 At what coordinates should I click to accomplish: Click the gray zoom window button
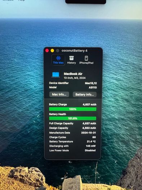[x=58, y=51]
